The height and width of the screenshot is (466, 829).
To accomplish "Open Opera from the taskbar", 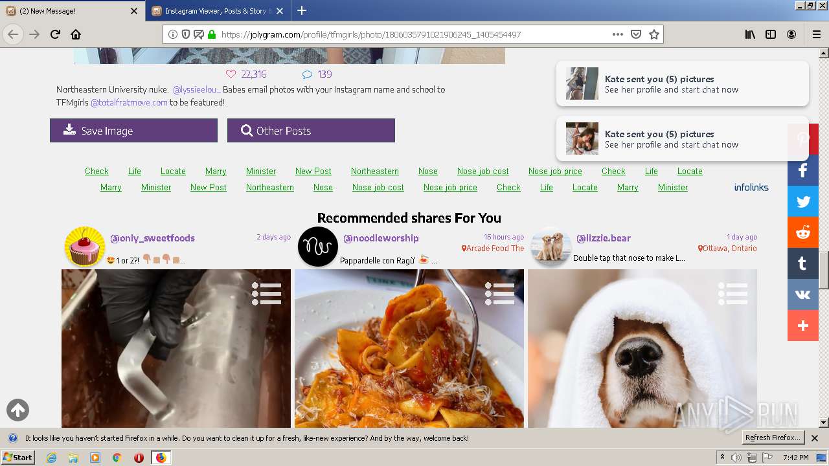I will point(139,458).
